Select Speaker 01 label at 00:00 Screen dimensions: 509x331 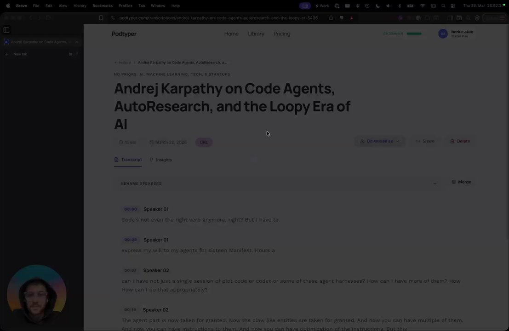[x=156, y=209]
